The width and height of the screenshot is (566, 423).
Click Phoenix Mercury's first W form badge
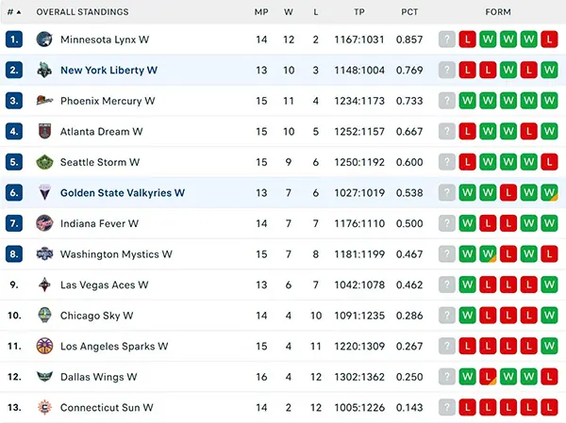pyautogui.click(x=467, y=101)
